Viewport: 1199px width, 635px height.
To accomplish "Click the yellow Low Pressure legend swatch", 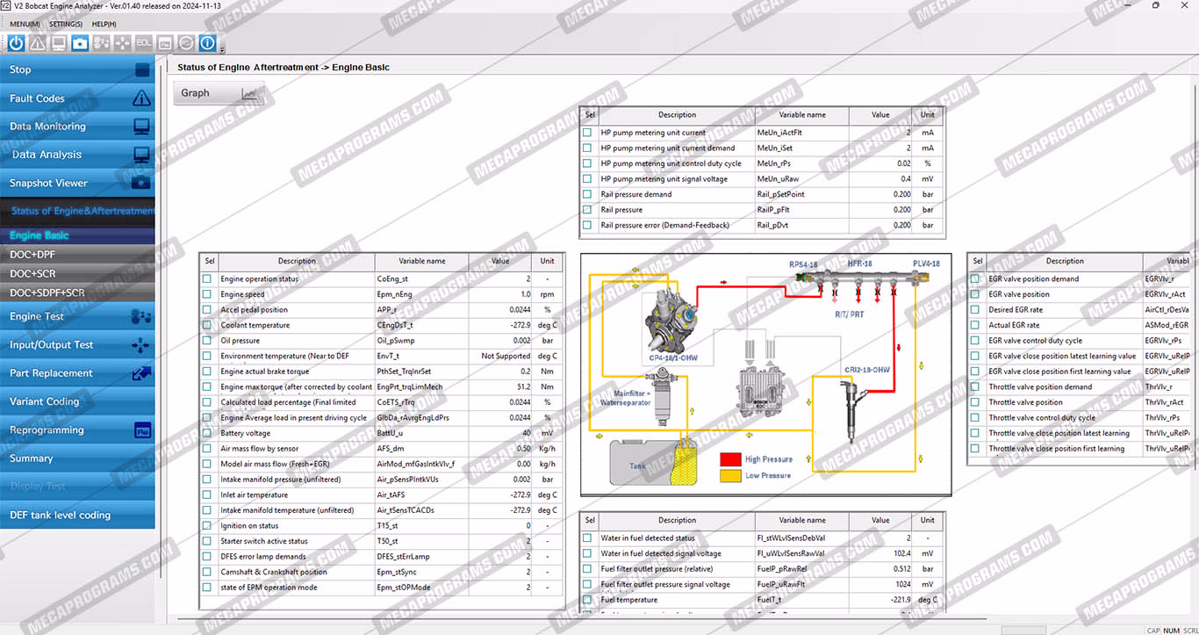I will tap(730, 476).
